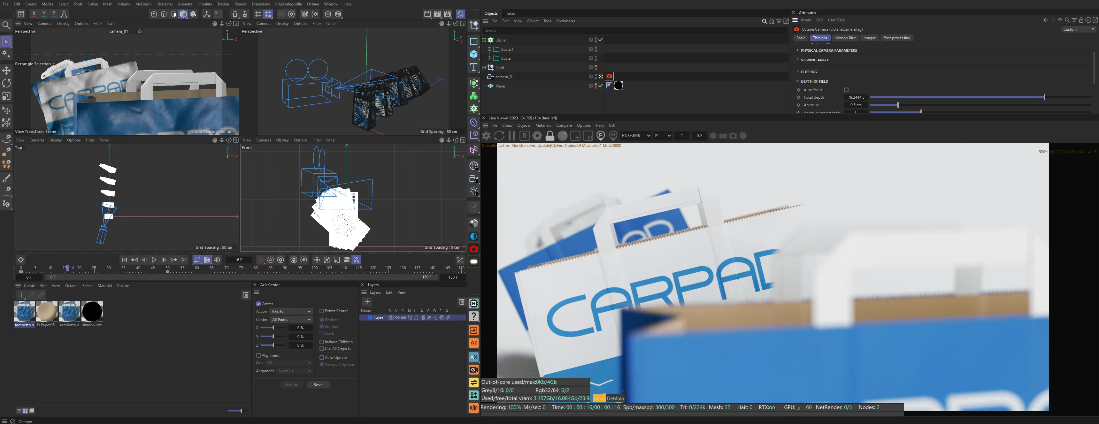Enable the Include Children checkbox
This screenshot has width=1099, height=424.
322,342
